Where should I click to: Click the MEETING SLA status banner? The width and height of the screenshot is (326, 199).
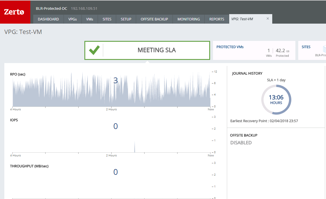coord(157,50)
